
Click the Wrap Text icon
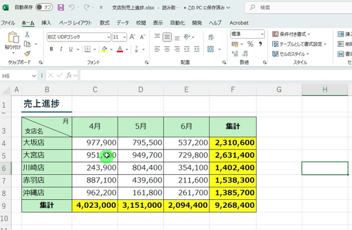pyautogui.click(x=211, y=37)
